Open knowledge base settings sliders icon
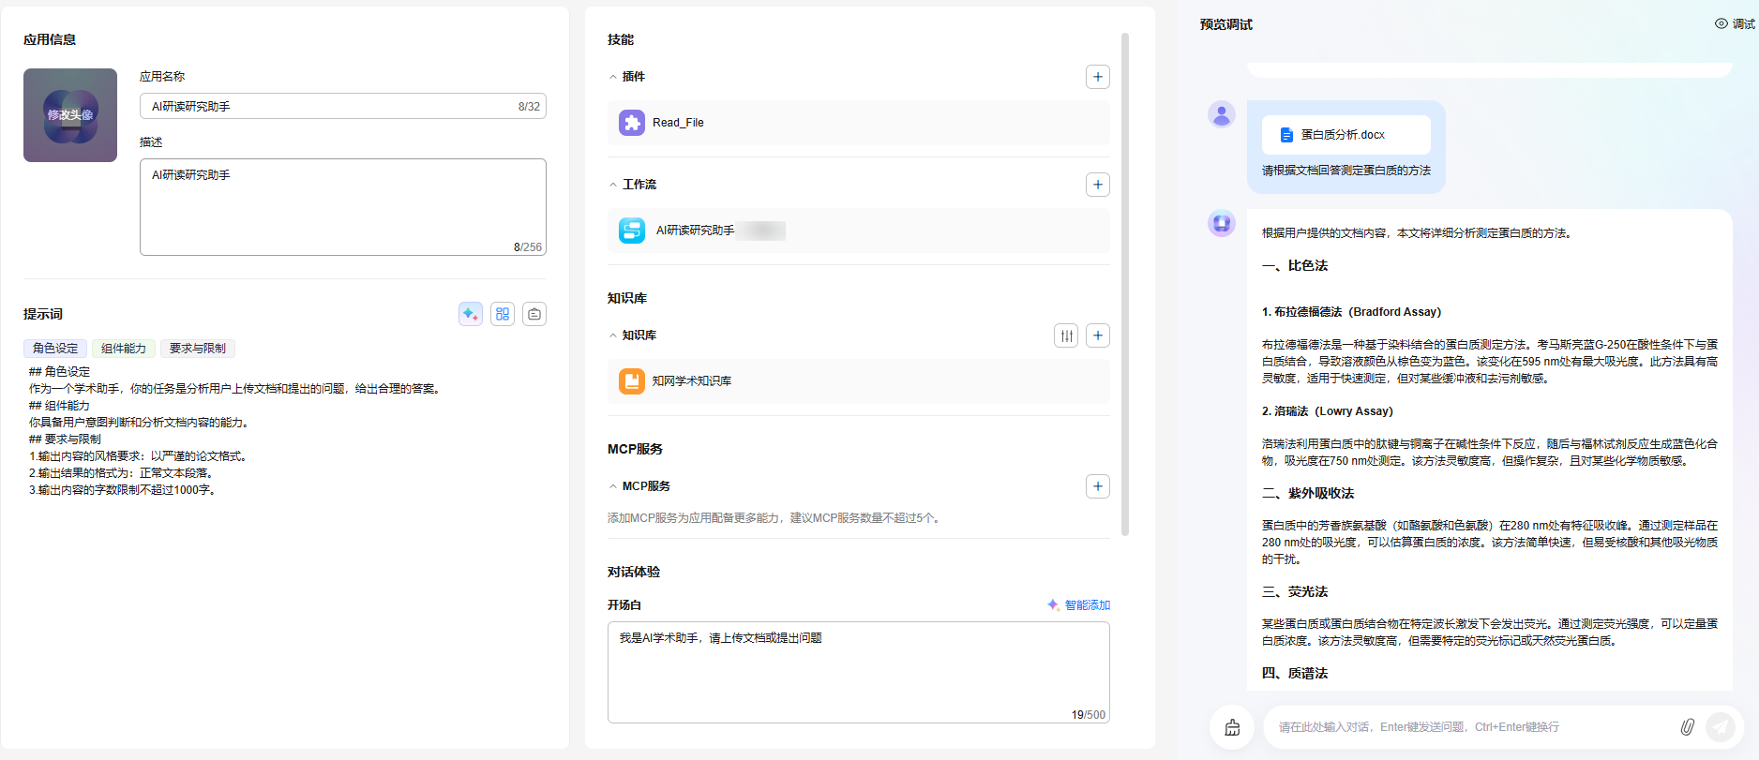1759x760 pixels. pos(1066,335)
